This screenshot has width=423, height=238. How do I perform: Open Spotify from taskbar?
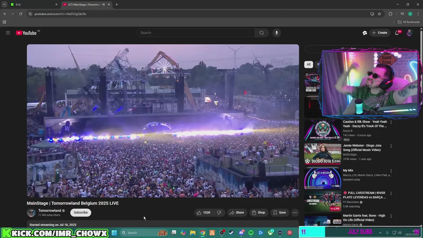tap(251, 233)
